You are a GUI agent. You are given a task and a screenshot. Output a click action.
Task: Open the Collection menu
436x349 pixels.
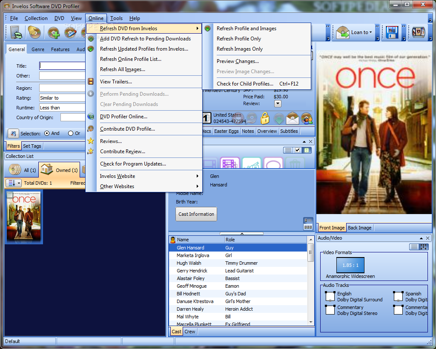click(36, 18)
